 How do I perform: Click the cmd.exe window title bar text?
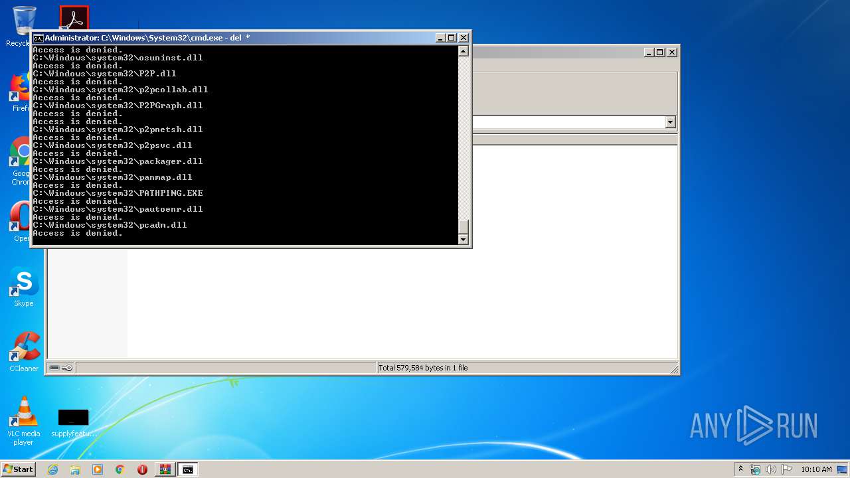pos(147,38)
